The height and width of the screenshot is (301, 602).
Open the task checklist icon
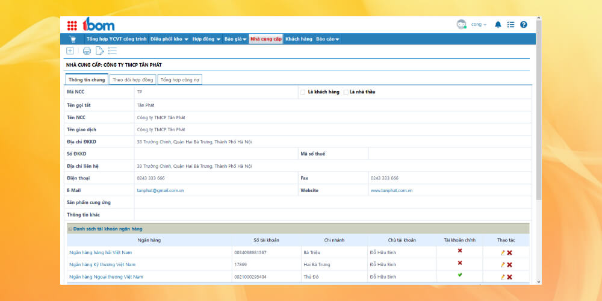[510, 25]
